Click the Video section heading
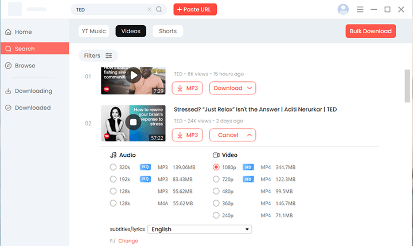Image resolution: width=413 pixels, height=246 pixels. pos(225,155)
